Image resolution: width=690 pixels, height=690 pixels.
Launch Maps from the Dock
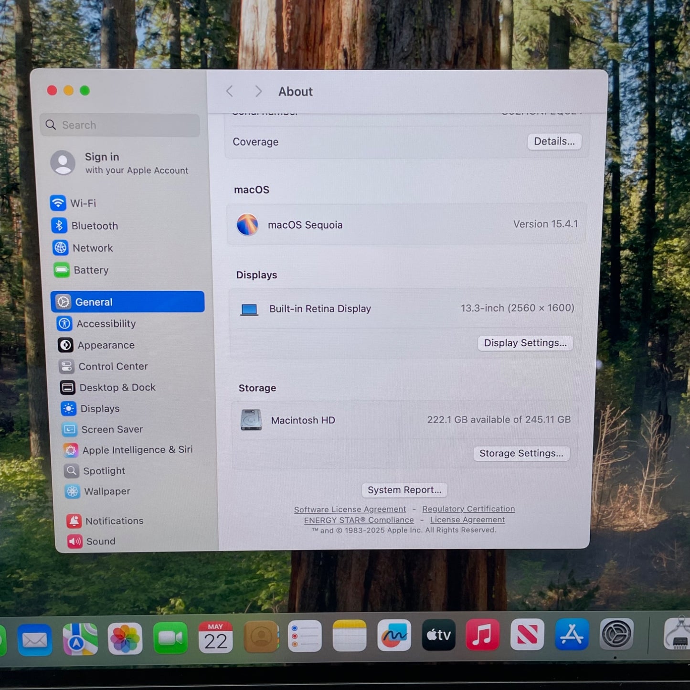click(x=80, y=639)
